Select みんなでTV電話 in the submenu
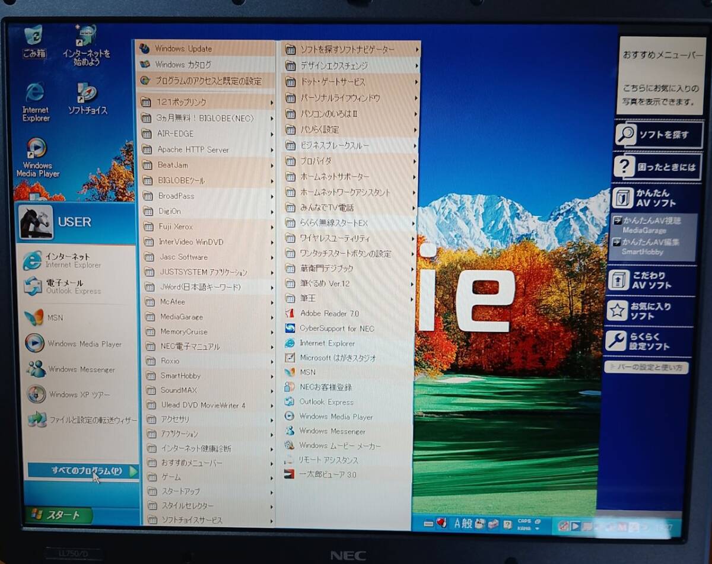 [x=349, y=208]
